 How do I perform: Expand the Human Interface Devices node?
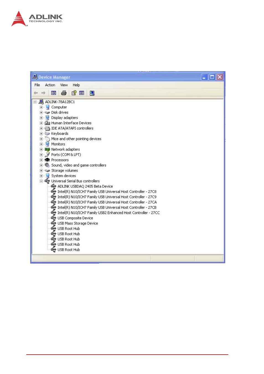pos(41,123)
